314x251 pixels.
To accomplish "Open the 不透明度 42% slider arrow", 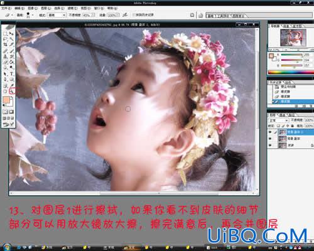I will click(x=93, y=15).
